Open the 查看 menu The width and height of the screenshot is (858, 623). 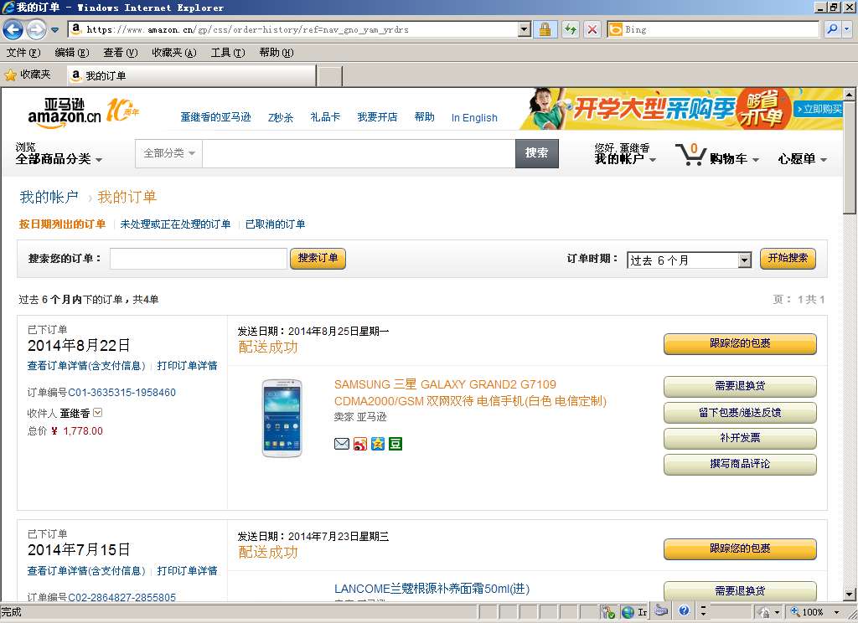coord(121,53)
